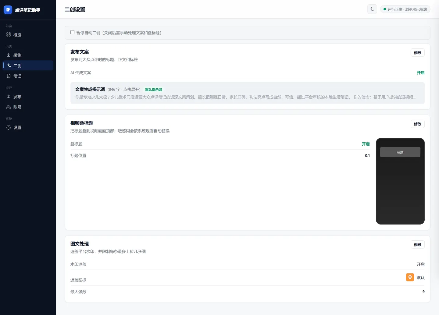
Task: Click the 遮盖图标 row label
Action: (78, 280)
